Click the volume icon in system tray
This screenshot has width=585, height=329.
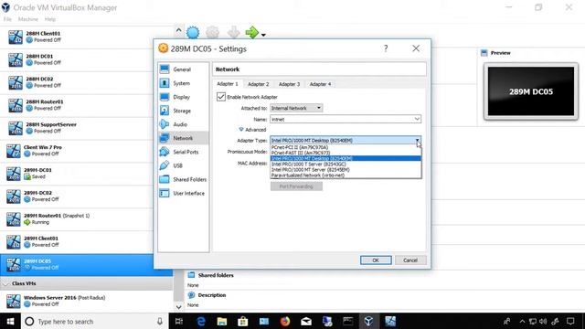tap(543, 321)
